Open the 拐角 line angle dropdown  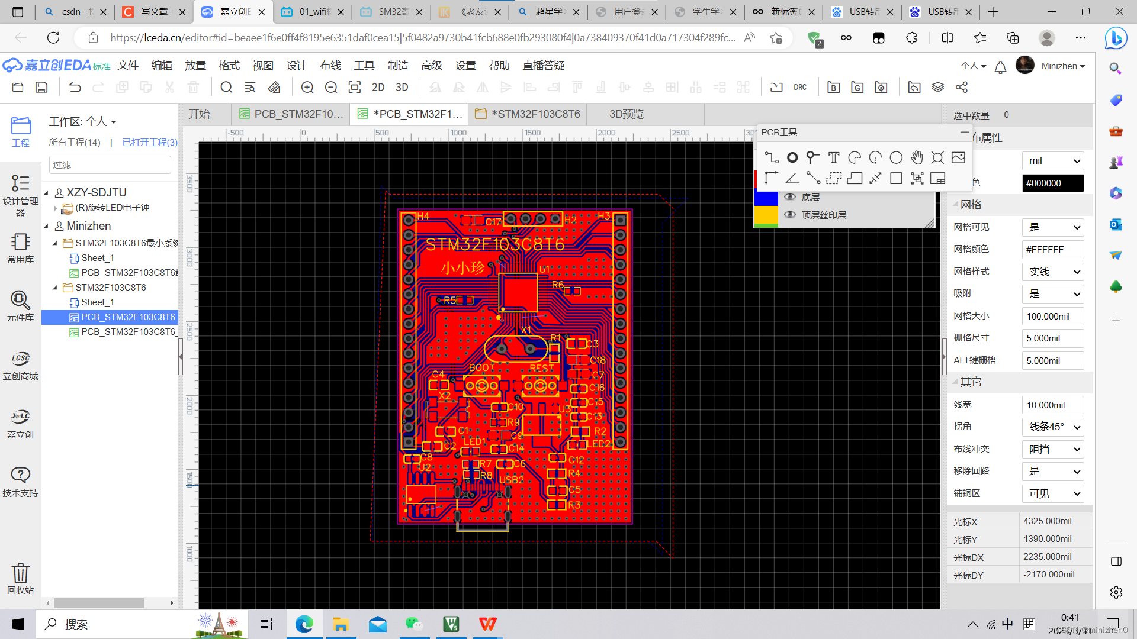click(1052, 427)
